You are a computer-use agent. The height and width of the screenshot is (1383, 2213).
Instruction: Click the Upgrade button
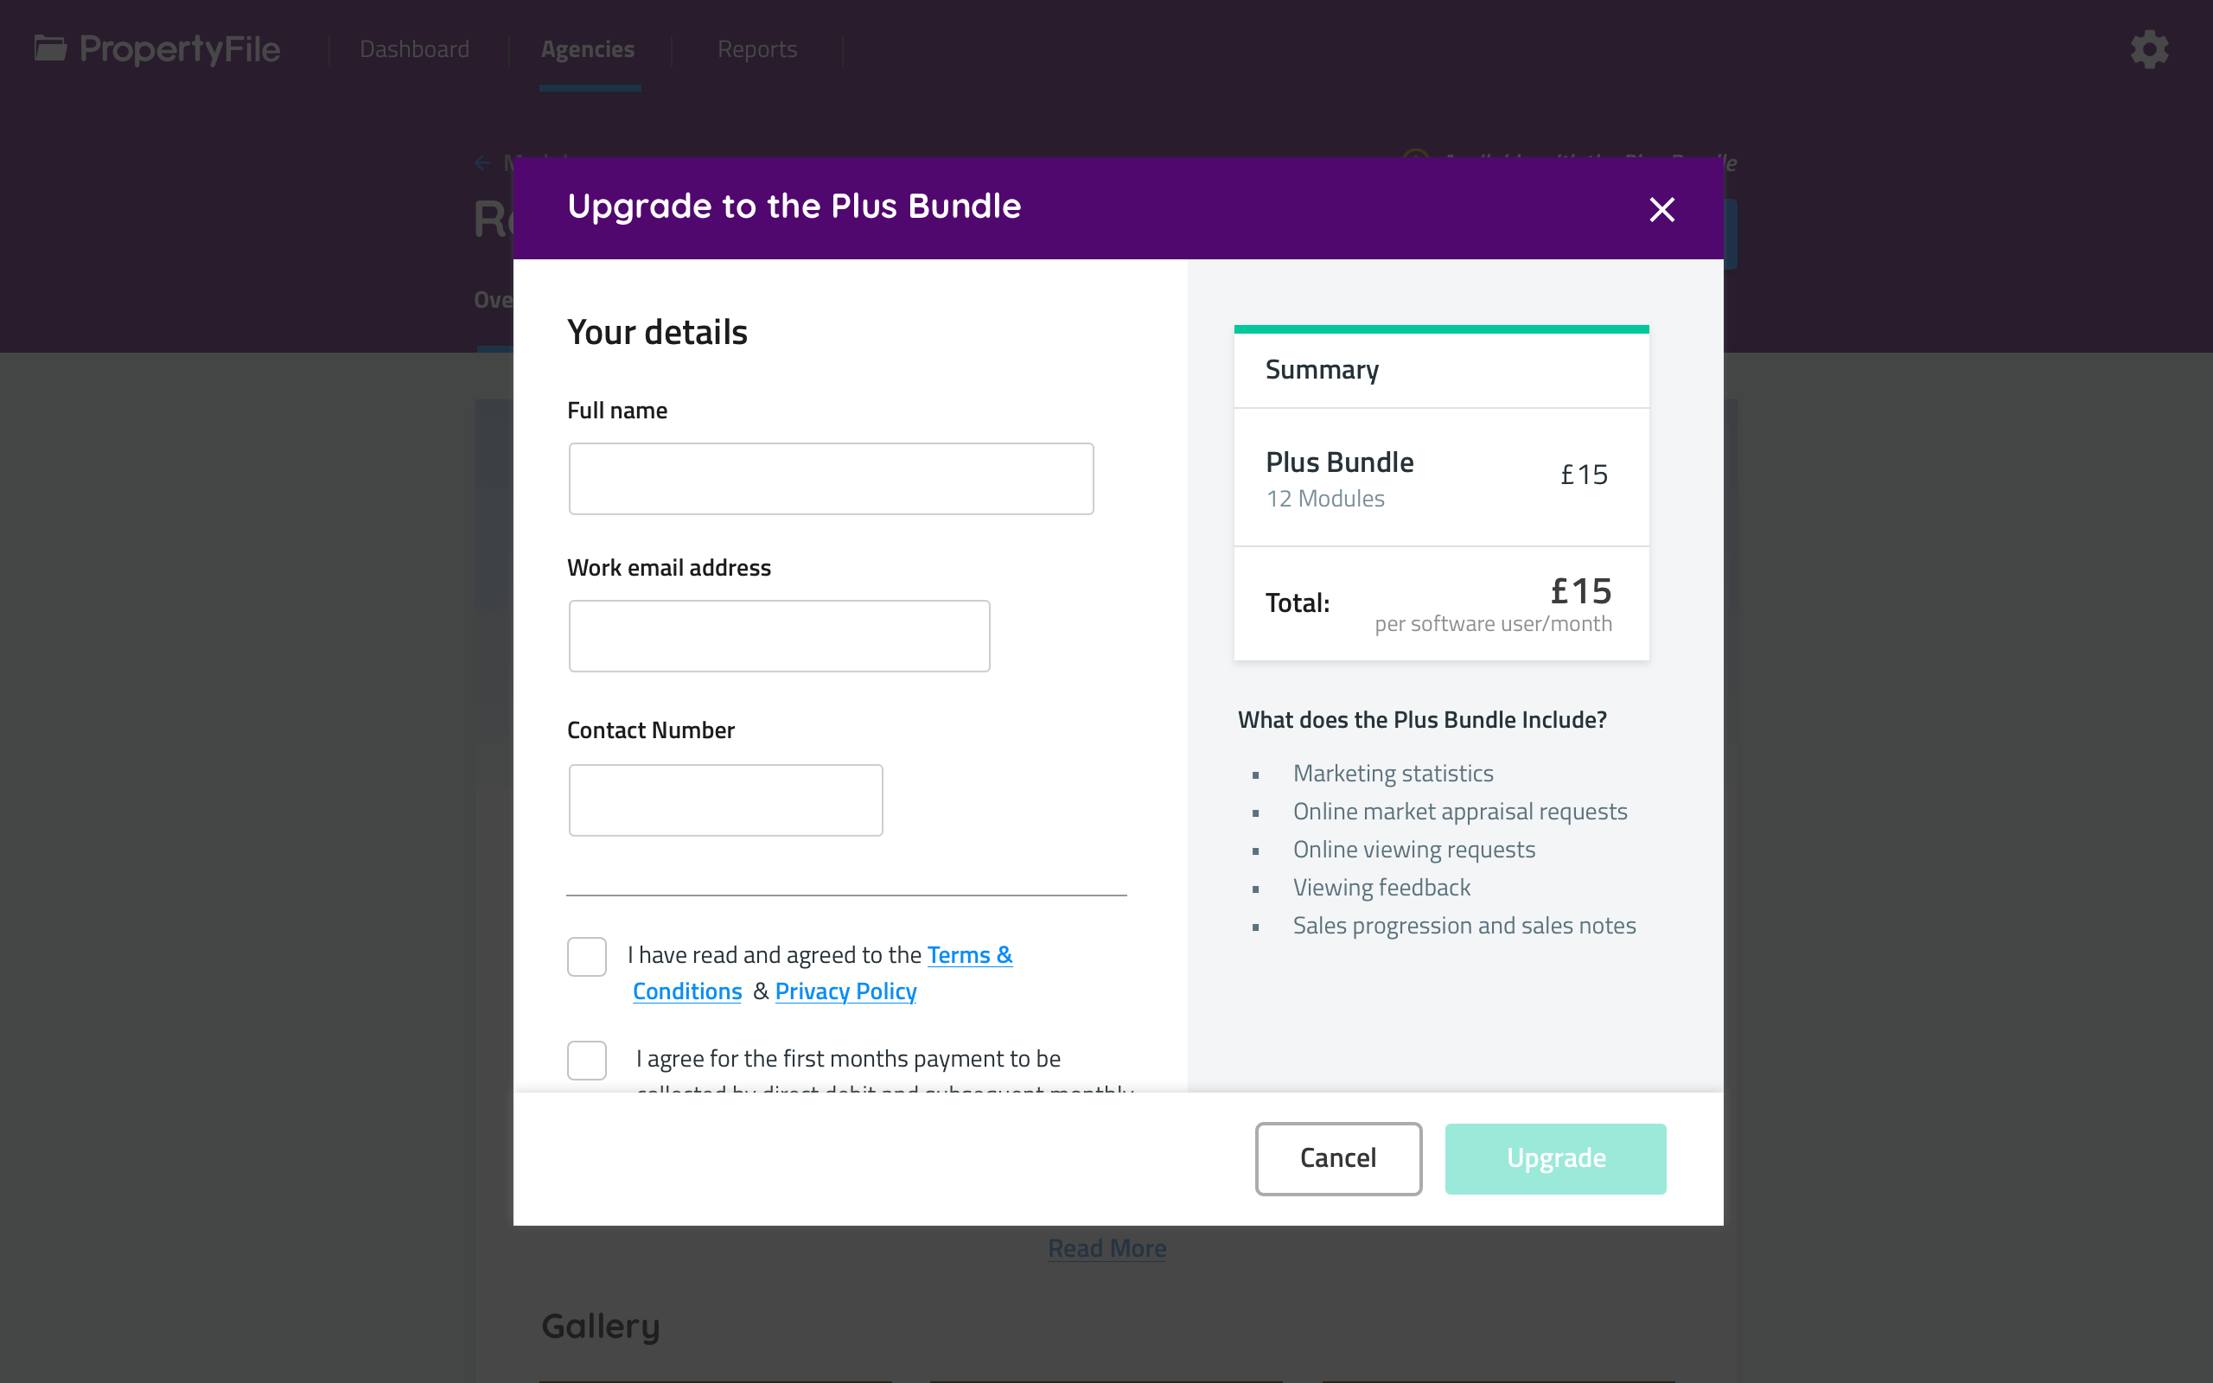[1554, 1158]
